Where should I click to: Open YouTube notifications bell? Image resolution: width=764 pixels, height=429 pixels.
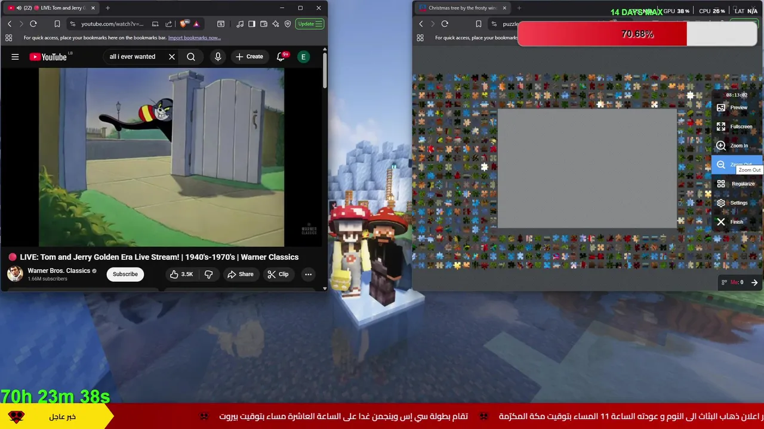tap(281, 57)
